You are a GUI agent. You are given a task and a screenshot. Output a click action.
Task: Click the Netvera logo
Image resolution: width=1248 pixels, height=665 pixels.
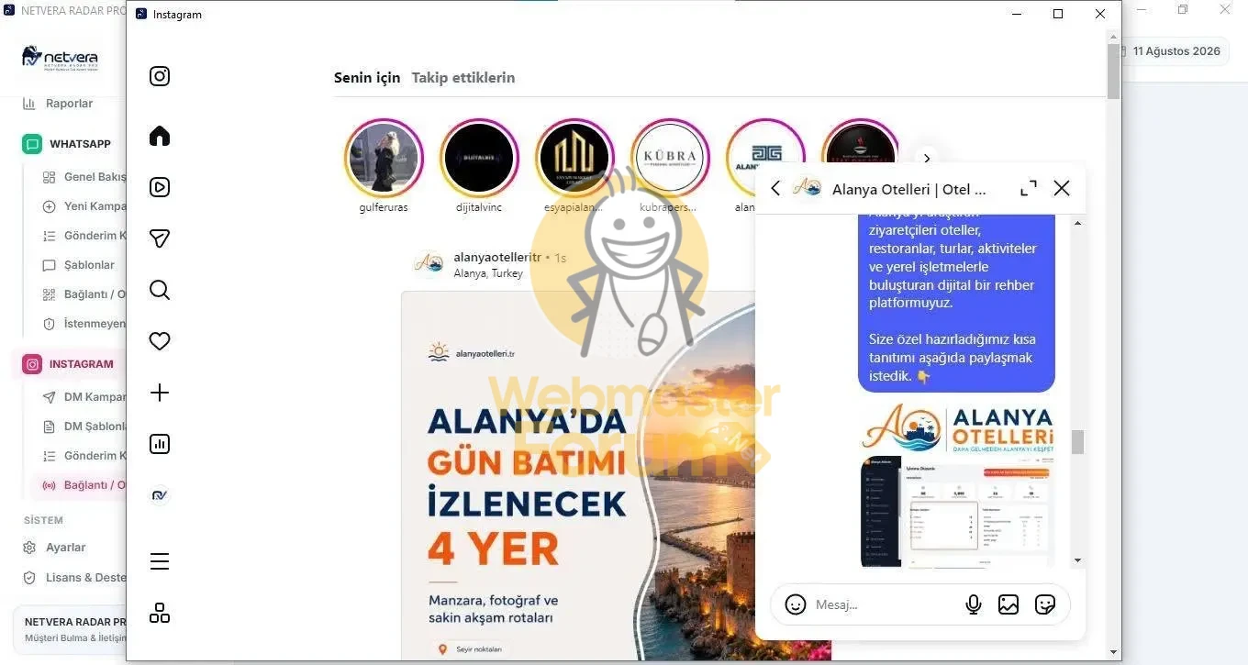[x=60, y=57]
